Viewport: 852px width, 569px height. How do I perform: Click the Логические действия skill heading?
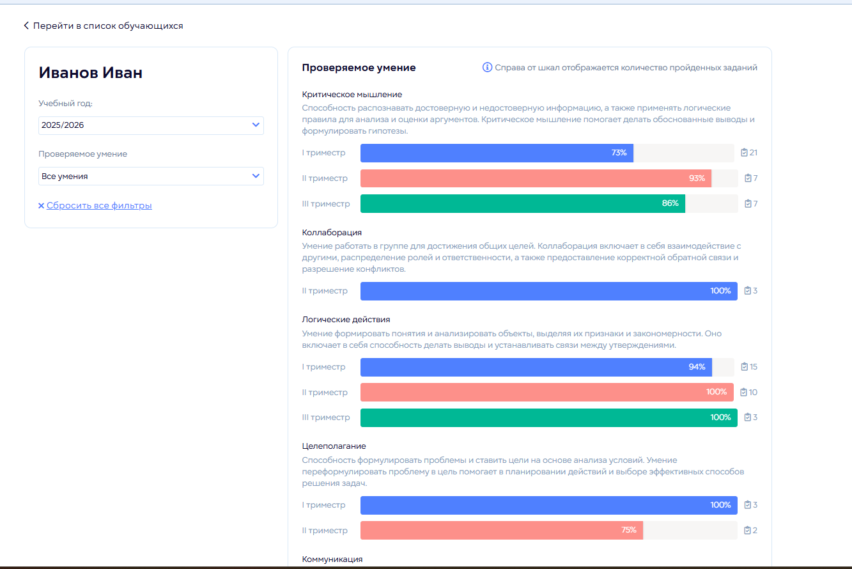coord(346,320)
